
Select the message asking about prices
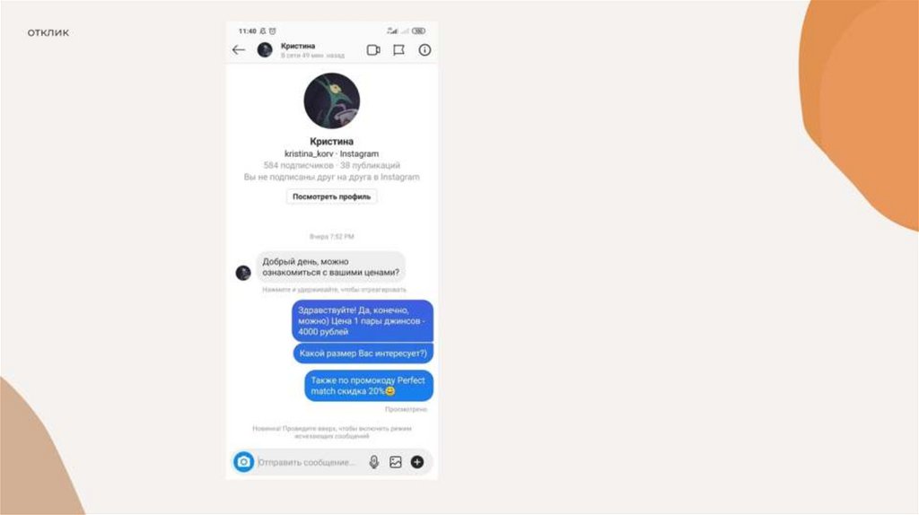pyautogui.click(x=330, y=267)
